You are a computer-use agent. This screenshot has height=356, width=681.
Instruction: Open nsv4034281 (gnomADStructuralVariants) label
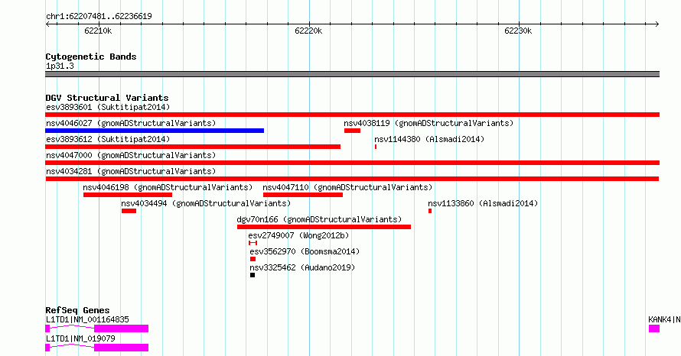coord(131,171)
